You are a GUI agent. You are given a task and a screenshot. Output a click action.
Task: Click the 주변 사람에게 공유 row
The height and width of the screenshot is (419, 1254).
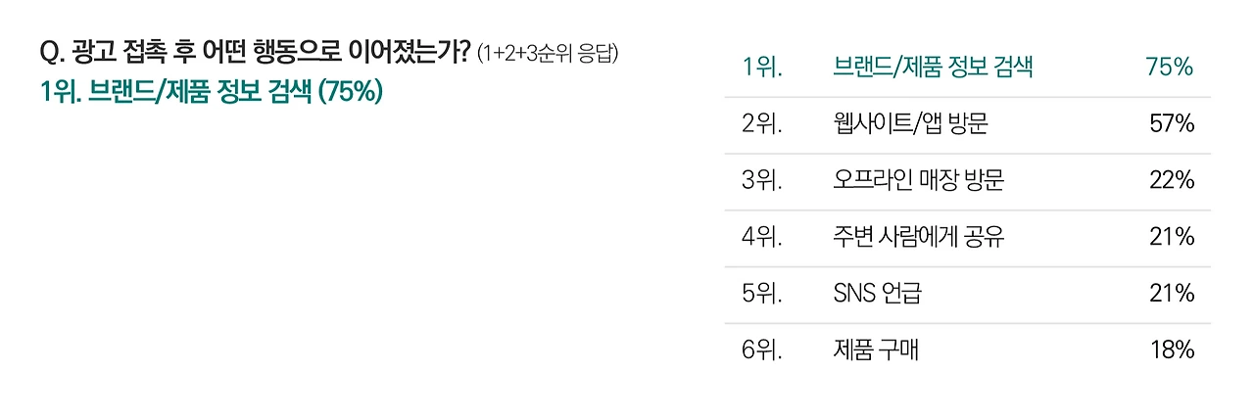[967, 237]
